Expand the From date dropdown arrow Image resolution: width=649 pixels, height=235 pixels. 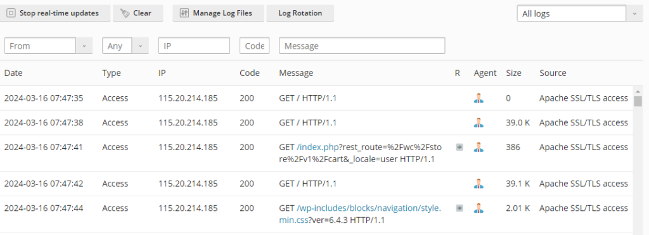pos(84,46)
